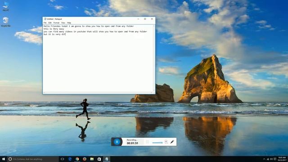Viewport: 288px width, 162px height.
Task: Open the action center notification icon
Action: tap(275, 159)
